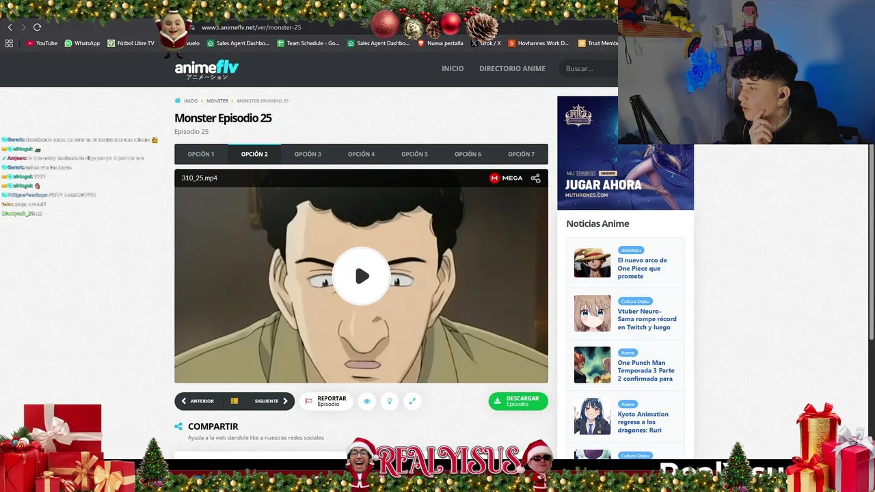Click the AnimeFLV logo
This screenshot has height=492, width=875.
(x=206, y=69)
